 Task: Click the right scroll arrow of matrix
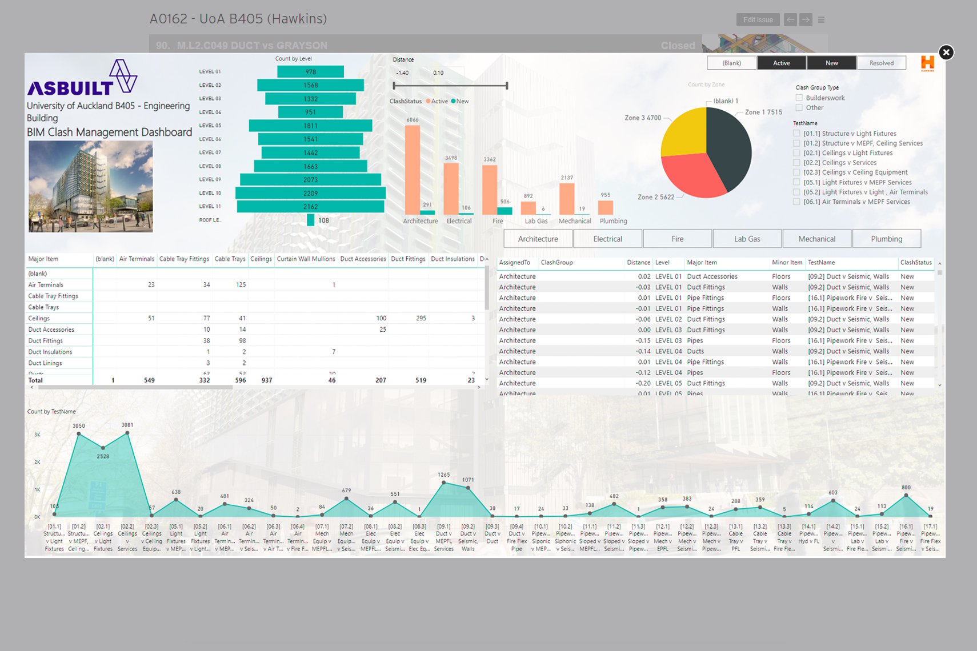click(x=478, y=387)
